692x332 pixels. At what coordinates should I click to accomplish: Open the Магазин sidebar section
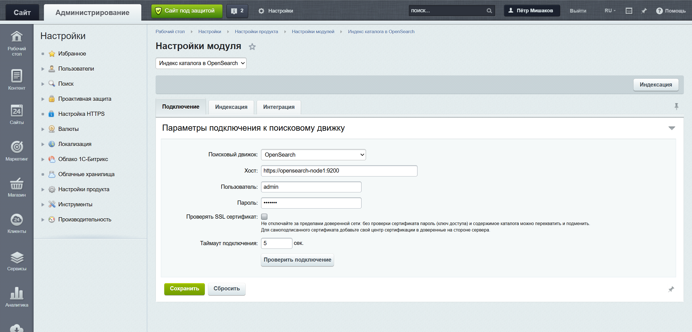pyautogui.click(x=17, y=187)
